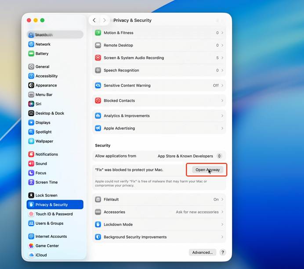
Task: Expand Motion & Fitness chevron
Action: (x=222, y=33)
